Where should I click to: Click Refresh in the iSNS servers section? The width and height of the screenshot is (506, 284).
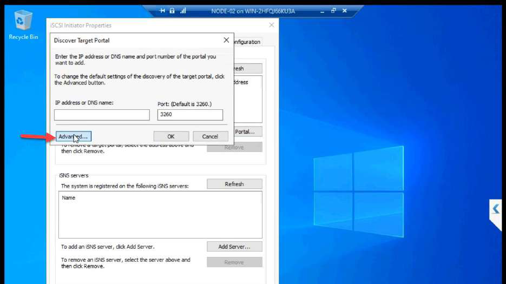(x=234, y=184)
